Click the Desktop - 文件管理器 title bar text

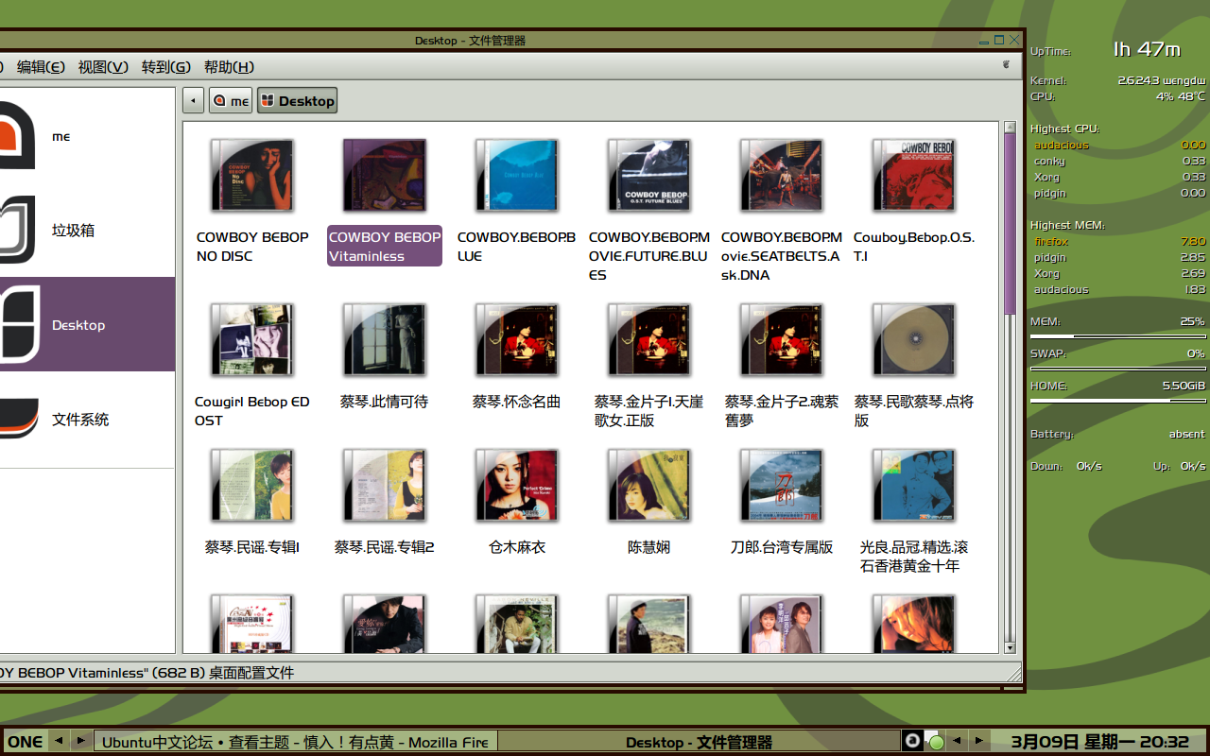pos(470,40)
